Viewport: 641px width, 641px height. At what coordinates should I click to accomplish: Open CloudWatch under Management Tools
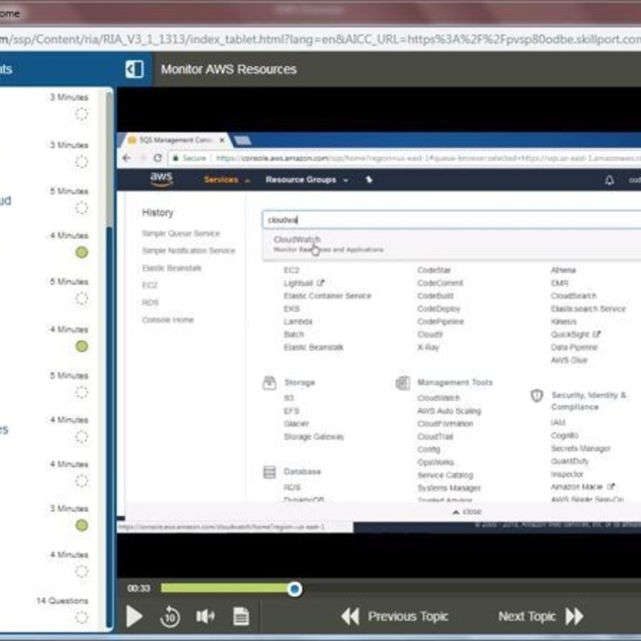pos(438,397)
